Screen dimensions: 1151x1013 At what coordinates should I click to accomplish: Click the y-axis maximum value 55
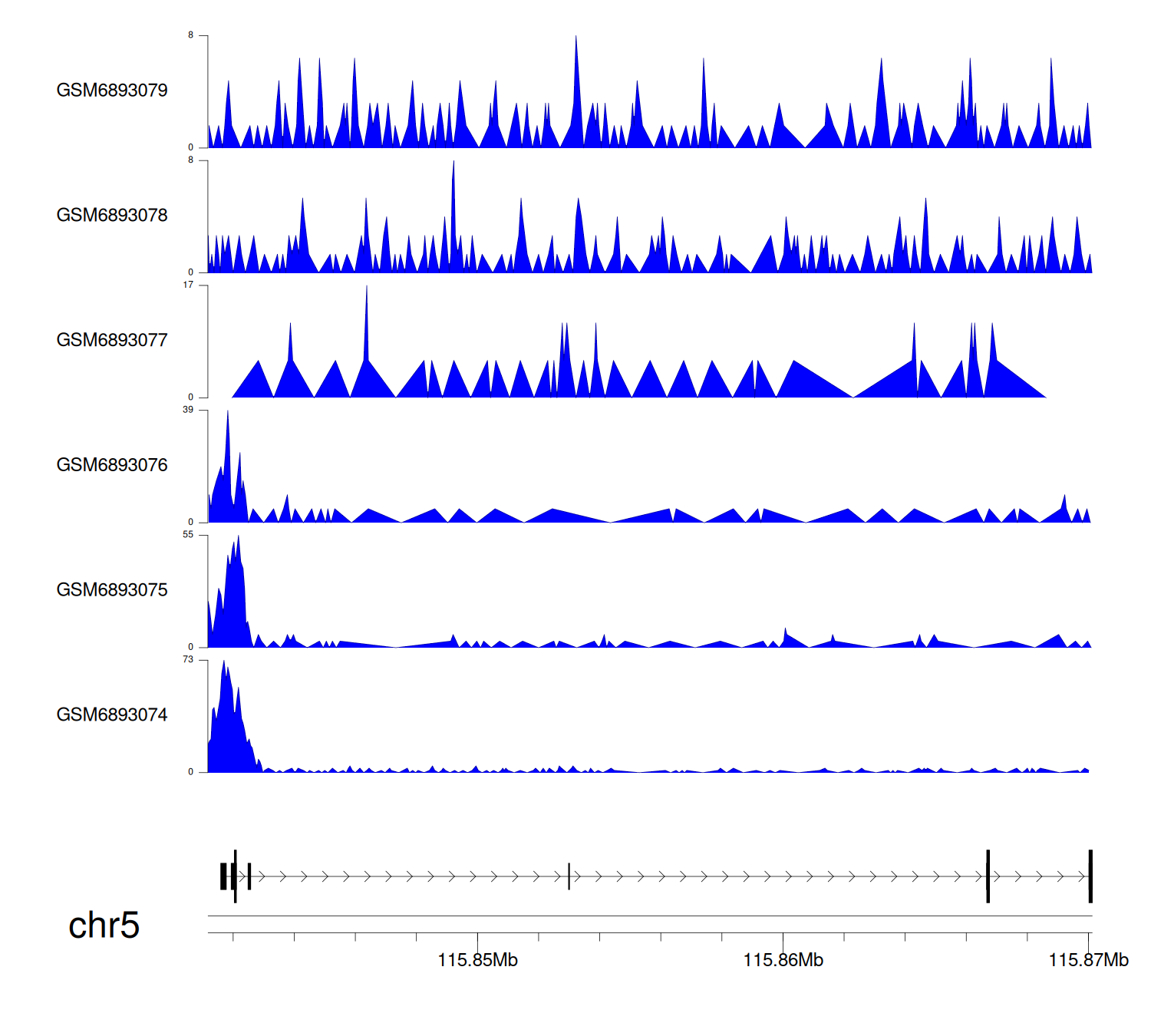click(188, 535)
